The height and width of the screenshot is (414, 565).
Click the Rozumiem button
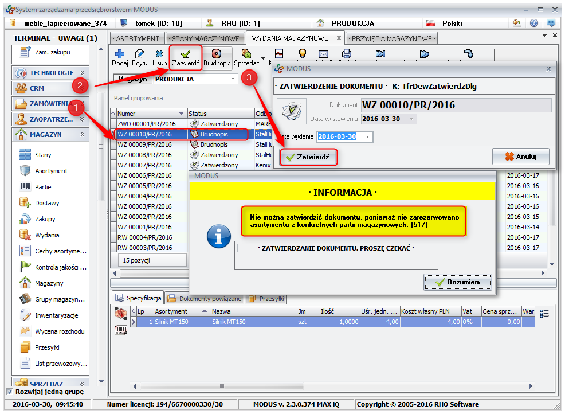458,282
